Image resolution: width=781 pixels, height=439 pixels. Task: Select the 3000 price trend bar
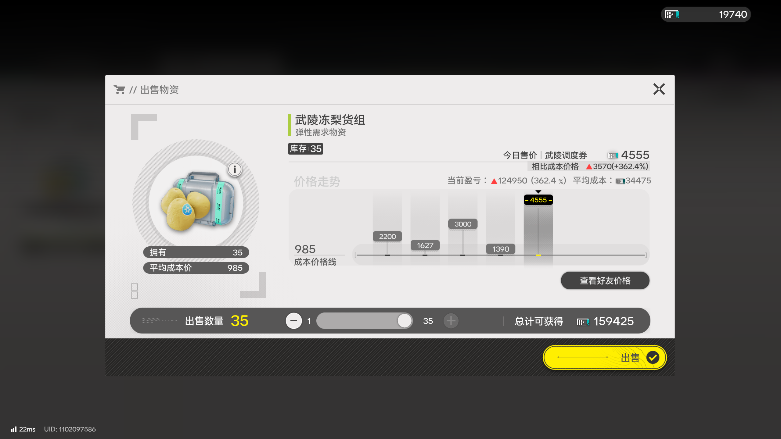click(x=463, y=224)
